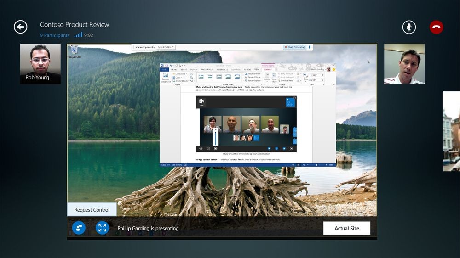
Task: Click the zoom out minus in Word
Action: point(308,165)
